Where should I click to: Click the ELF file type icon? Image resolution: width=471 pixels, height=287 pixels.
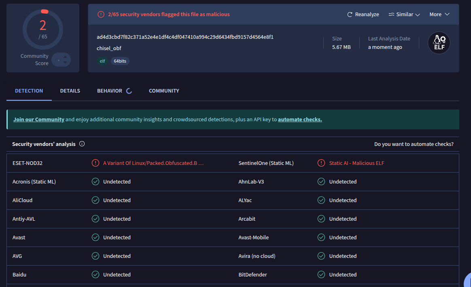439,43
